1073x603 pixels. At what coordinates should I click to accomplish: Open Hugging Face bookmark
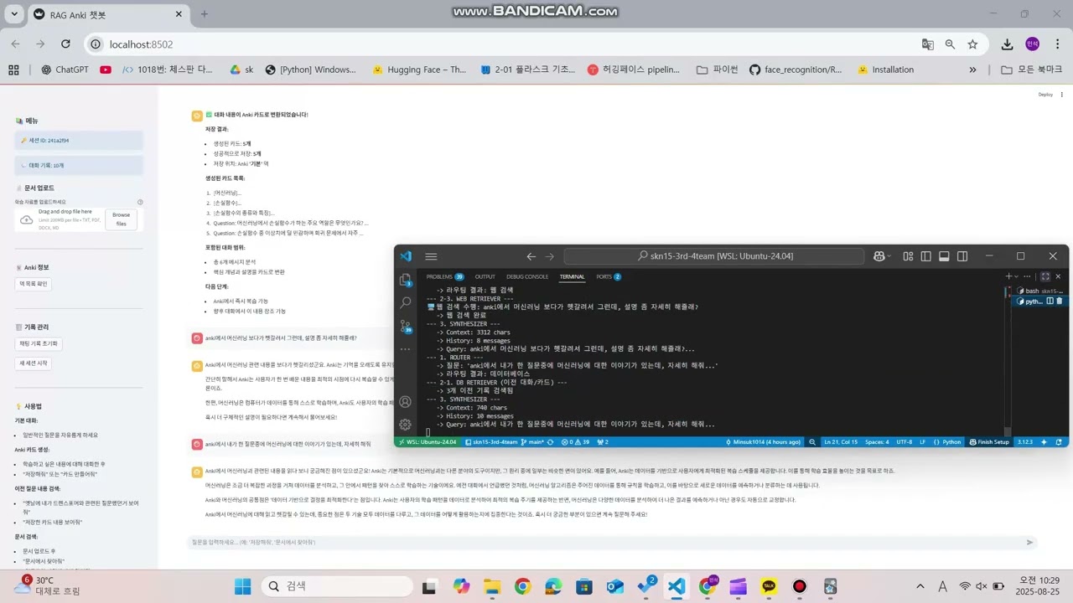coord(419,70)
